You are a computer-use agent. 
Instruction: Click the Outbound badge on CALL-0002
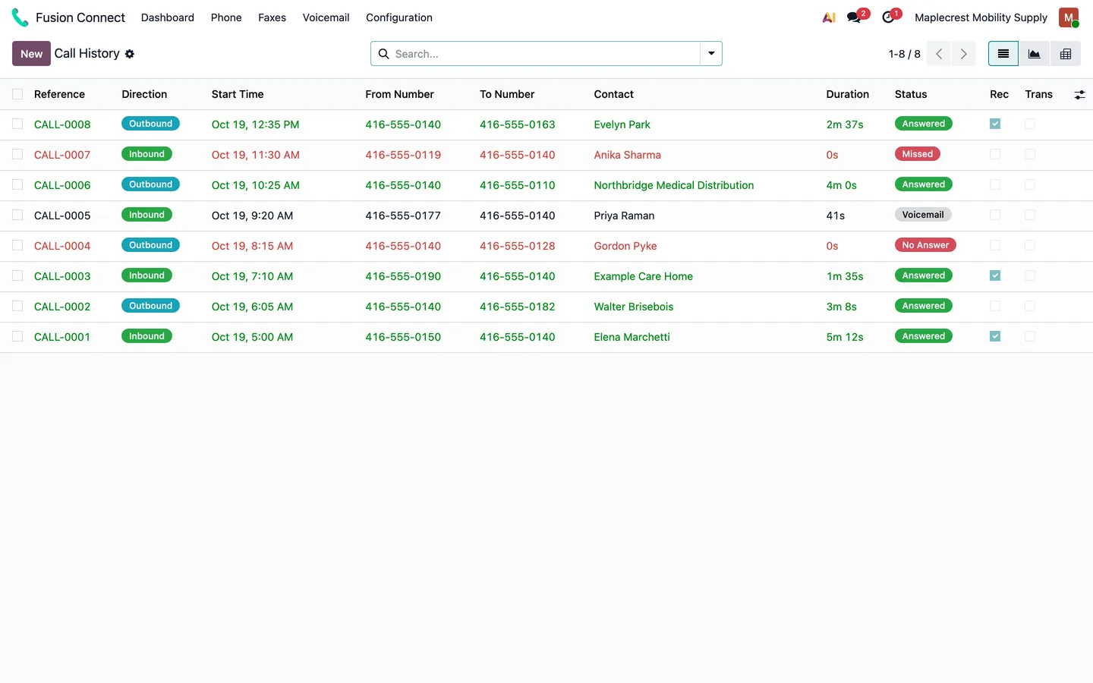[x=150, y=306]
